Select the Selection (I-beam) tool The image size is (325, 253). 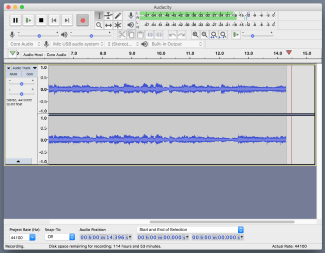point(99,16)
